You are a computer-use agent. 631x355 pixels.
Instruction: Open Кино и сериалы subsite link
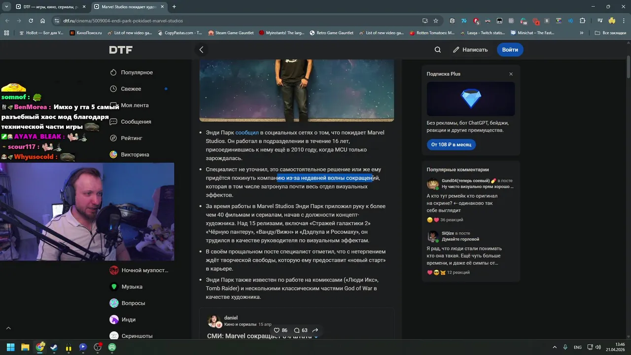[x=240, y=324]
